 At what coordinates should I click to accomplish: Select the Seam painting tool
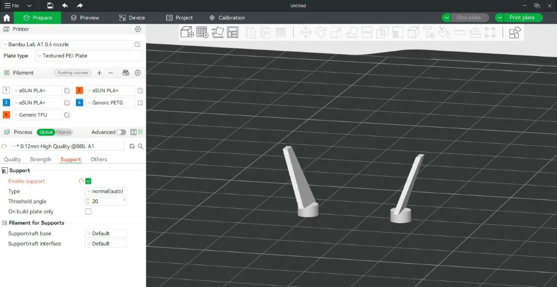413,32
